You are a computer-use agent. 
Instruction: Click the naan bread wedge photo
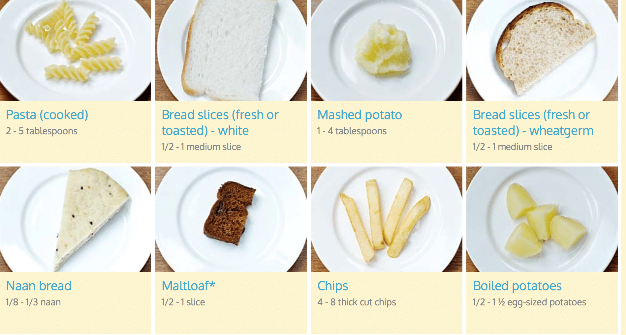(76, 219)
